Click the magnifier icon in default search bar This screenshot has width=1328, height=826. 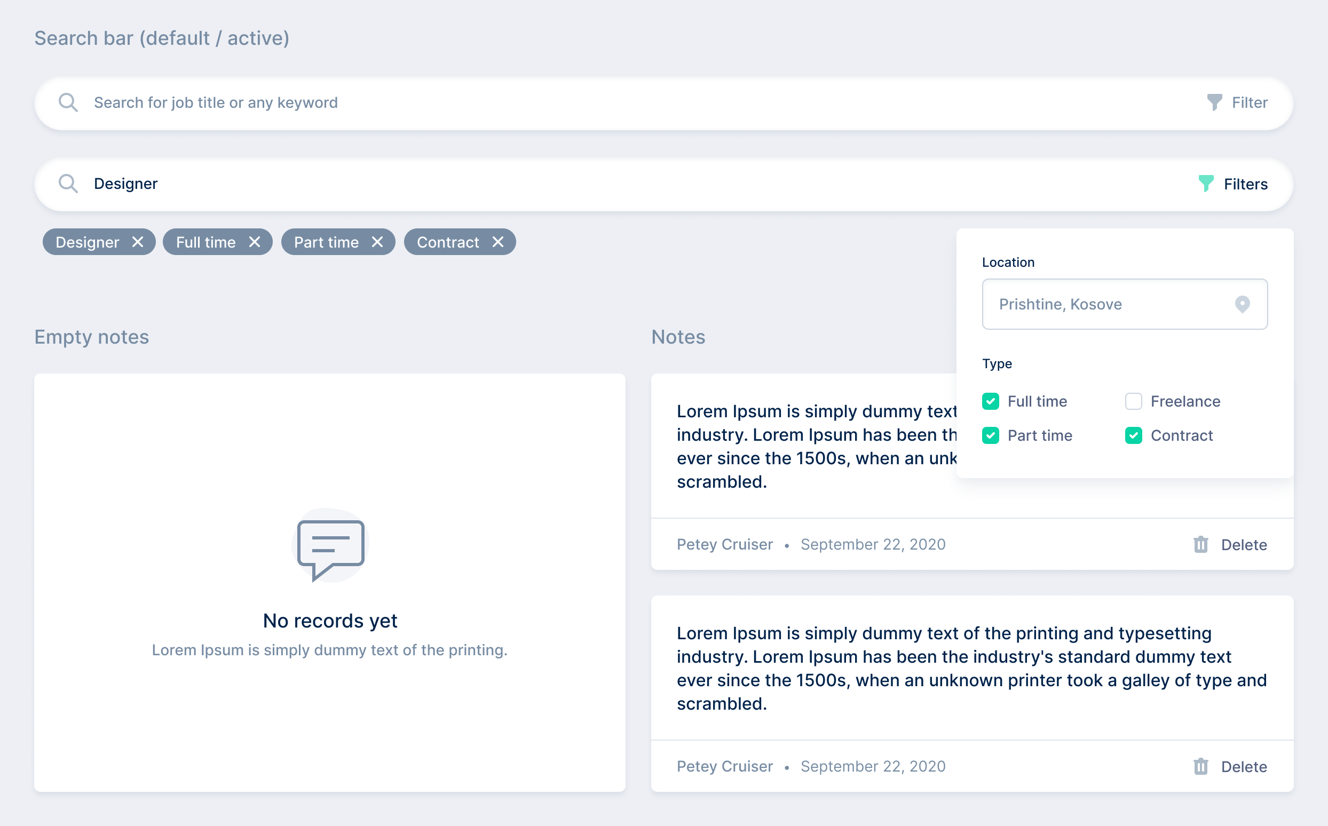[x=68, y=102]
